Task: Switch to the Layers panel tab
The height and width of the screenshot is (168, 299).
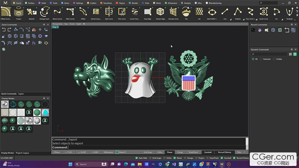Action: coord(21,94)
